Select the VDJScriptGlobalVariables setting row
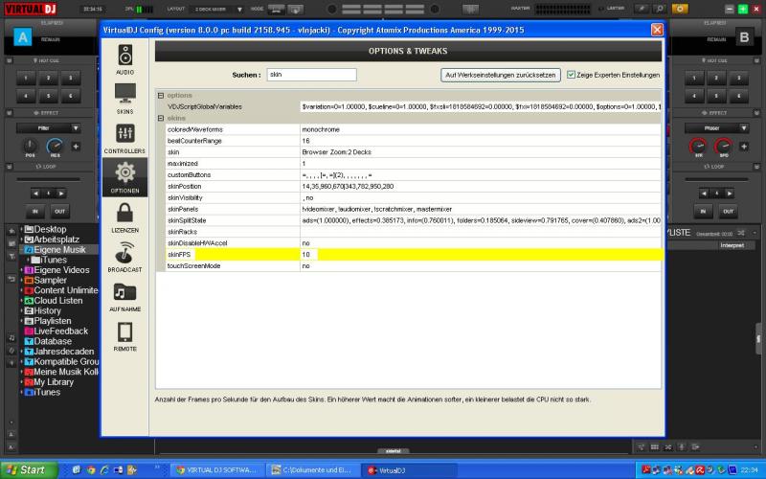 [414, 106]
